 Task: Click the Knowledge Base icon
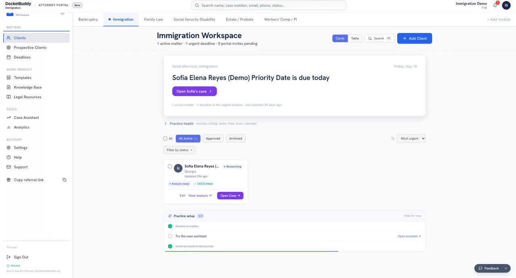[8, 87]
